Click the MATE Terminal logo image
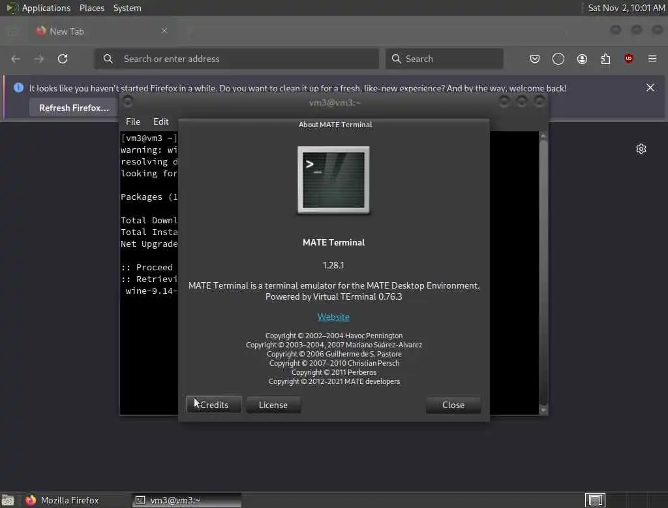The width and height of the screenshot is (668, 508). point(333,180)
